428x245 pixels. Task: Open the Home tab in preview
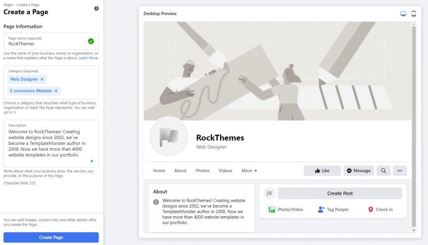pyautogui.click(x=159, y=171)
